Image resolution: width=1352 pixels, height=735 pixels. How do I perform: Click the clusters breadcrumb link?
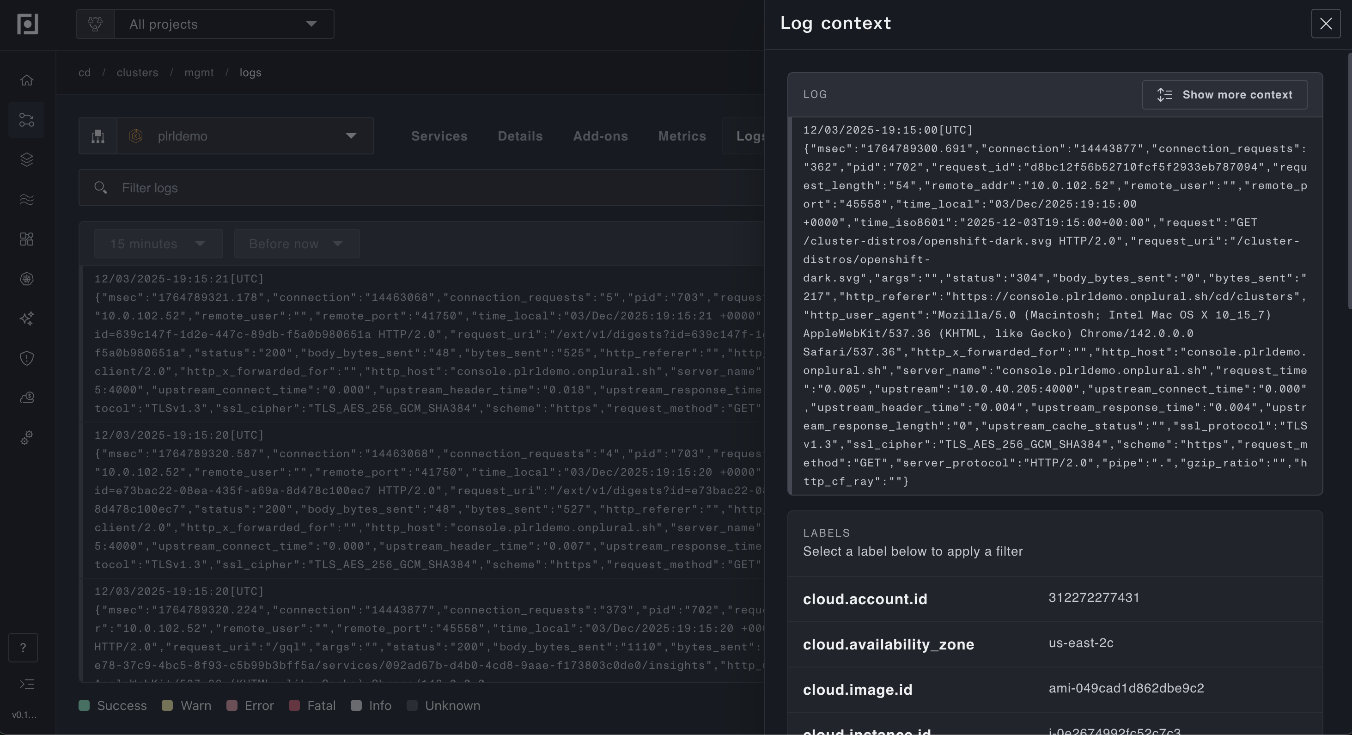pos(137,73)
